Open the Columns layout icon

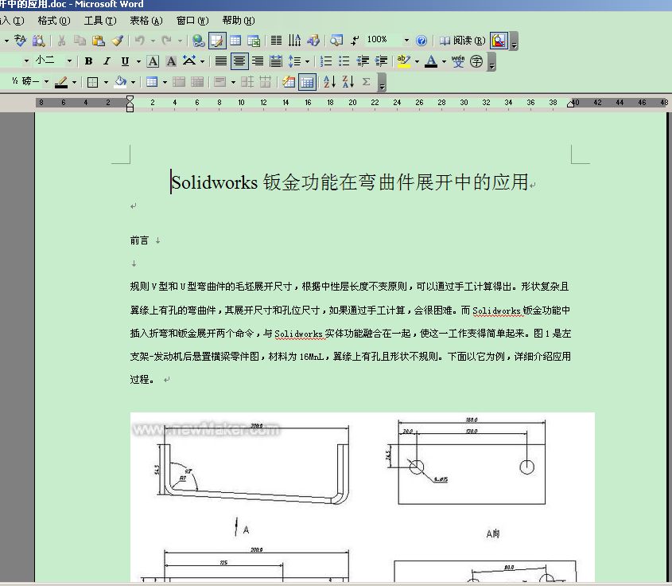pos(277,41)
